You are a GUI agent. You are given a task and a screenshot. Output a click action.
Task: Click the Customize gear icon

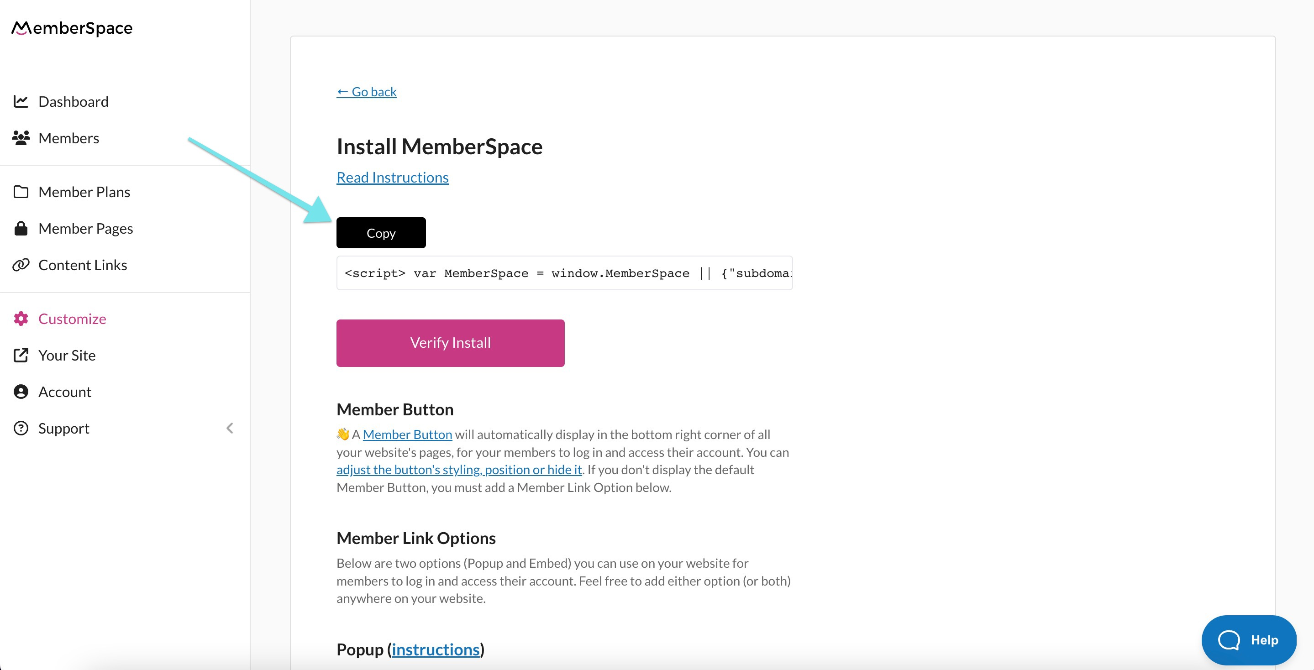tap(21, 319)
